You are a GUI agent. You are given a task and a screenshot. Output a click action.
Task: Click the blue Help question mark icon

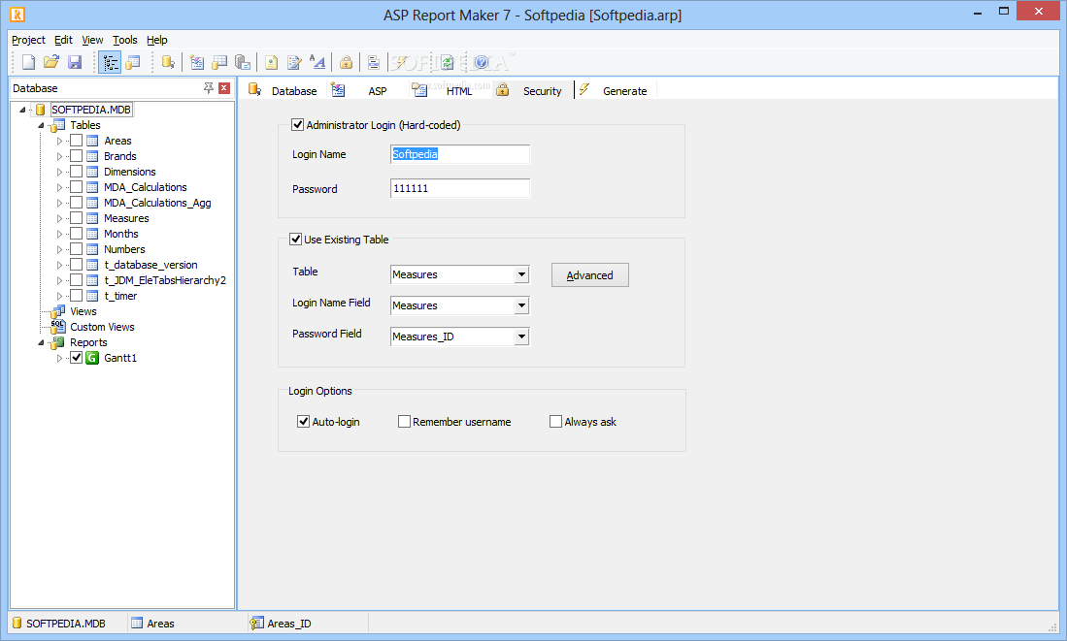[x=482, y=62]
